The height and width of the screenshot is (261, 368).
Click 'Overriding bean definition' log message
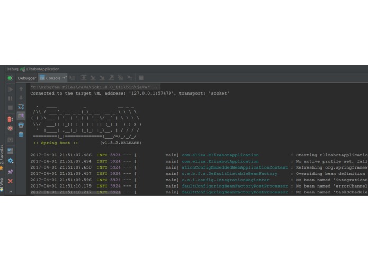330,174
